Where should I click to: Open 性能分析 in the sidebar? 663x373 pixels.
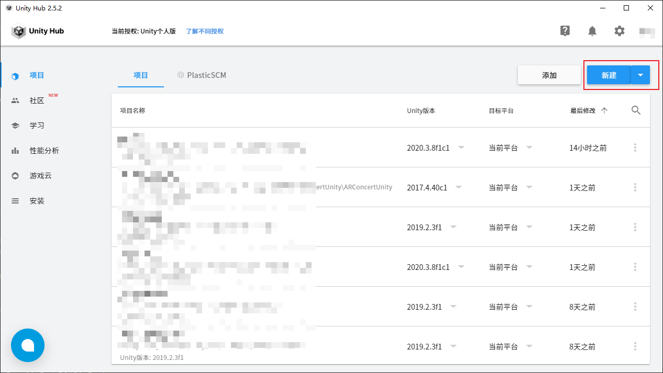tap(44, 151)
